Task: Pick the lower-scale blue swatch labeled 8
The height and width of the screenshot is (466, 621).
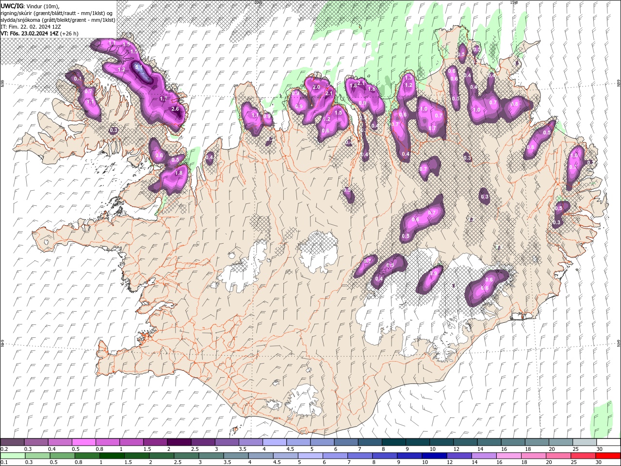Action: pyautogui.click(x=385, y=456)
